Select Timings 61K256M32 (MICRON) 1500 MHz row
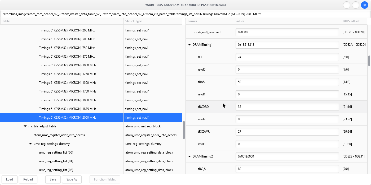 [x=91, y=83]
